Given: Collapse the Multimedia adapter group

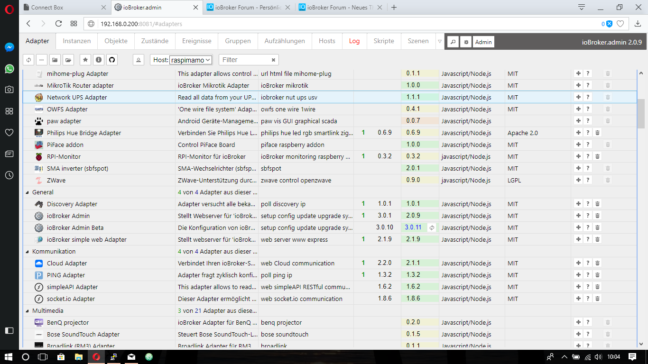Looking at the screenshot, I should coord(27,311).
